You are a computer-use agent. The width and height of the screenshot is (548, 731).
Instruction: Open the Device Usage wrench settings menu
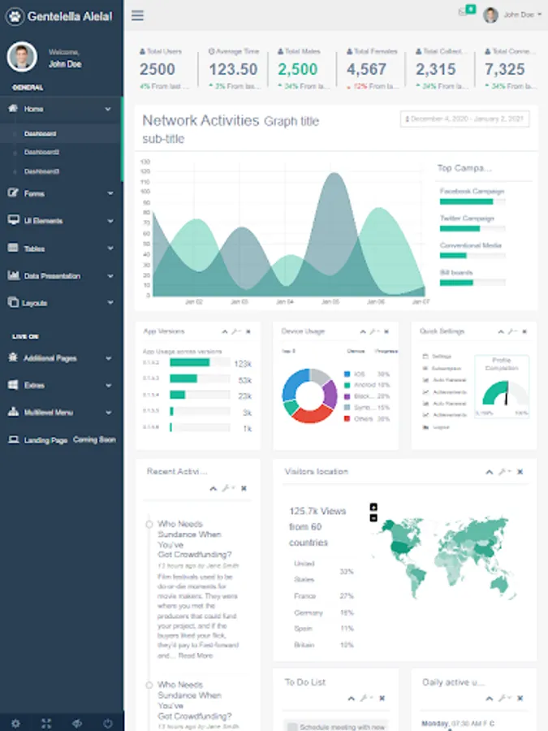click(x=374, y=331)
